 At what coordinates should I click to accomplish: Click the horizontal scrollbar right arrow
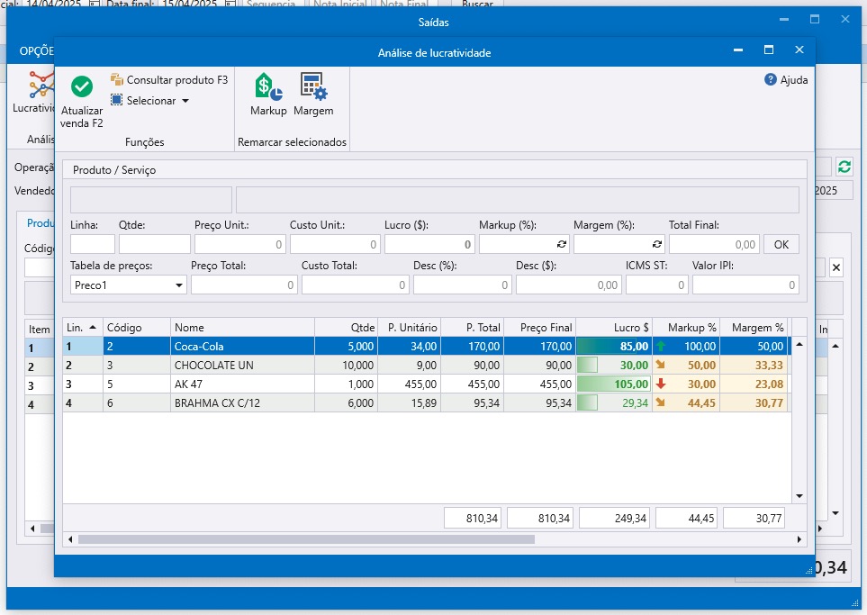coord(799,539)
